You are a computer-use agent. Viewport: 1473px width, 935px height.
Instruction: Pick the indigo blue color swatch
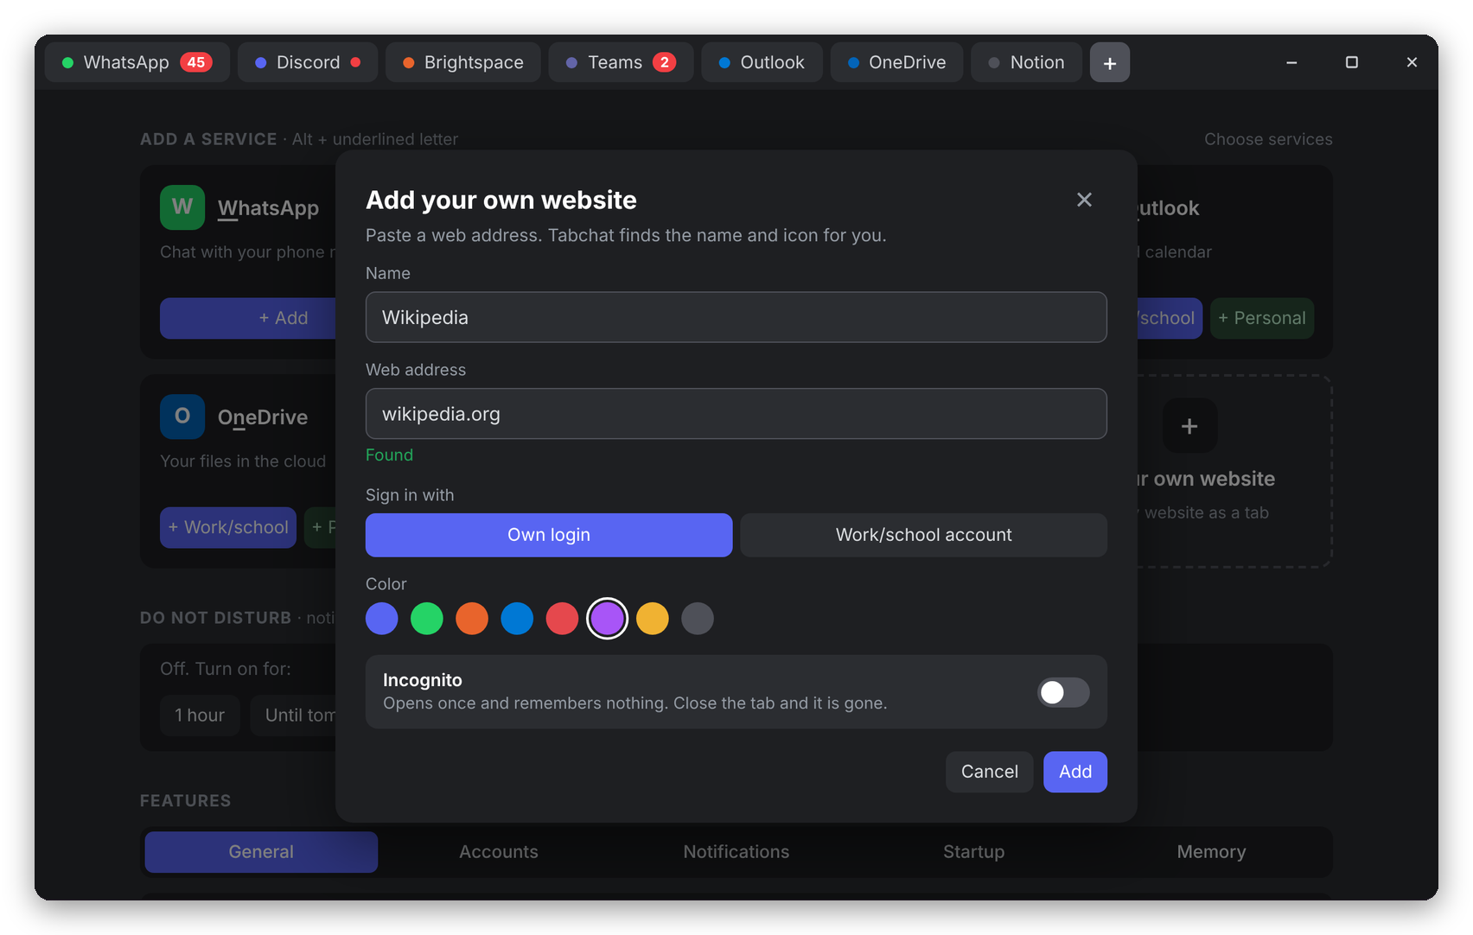382,619
